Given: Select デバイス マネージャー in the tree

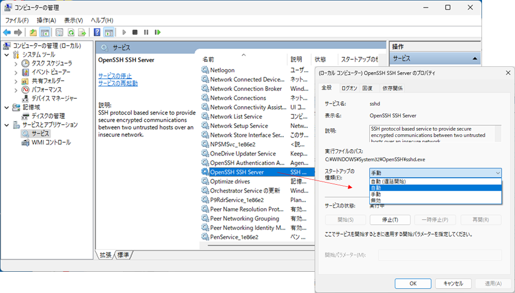Looking at the screenshot, I should (x=54, y=98).
